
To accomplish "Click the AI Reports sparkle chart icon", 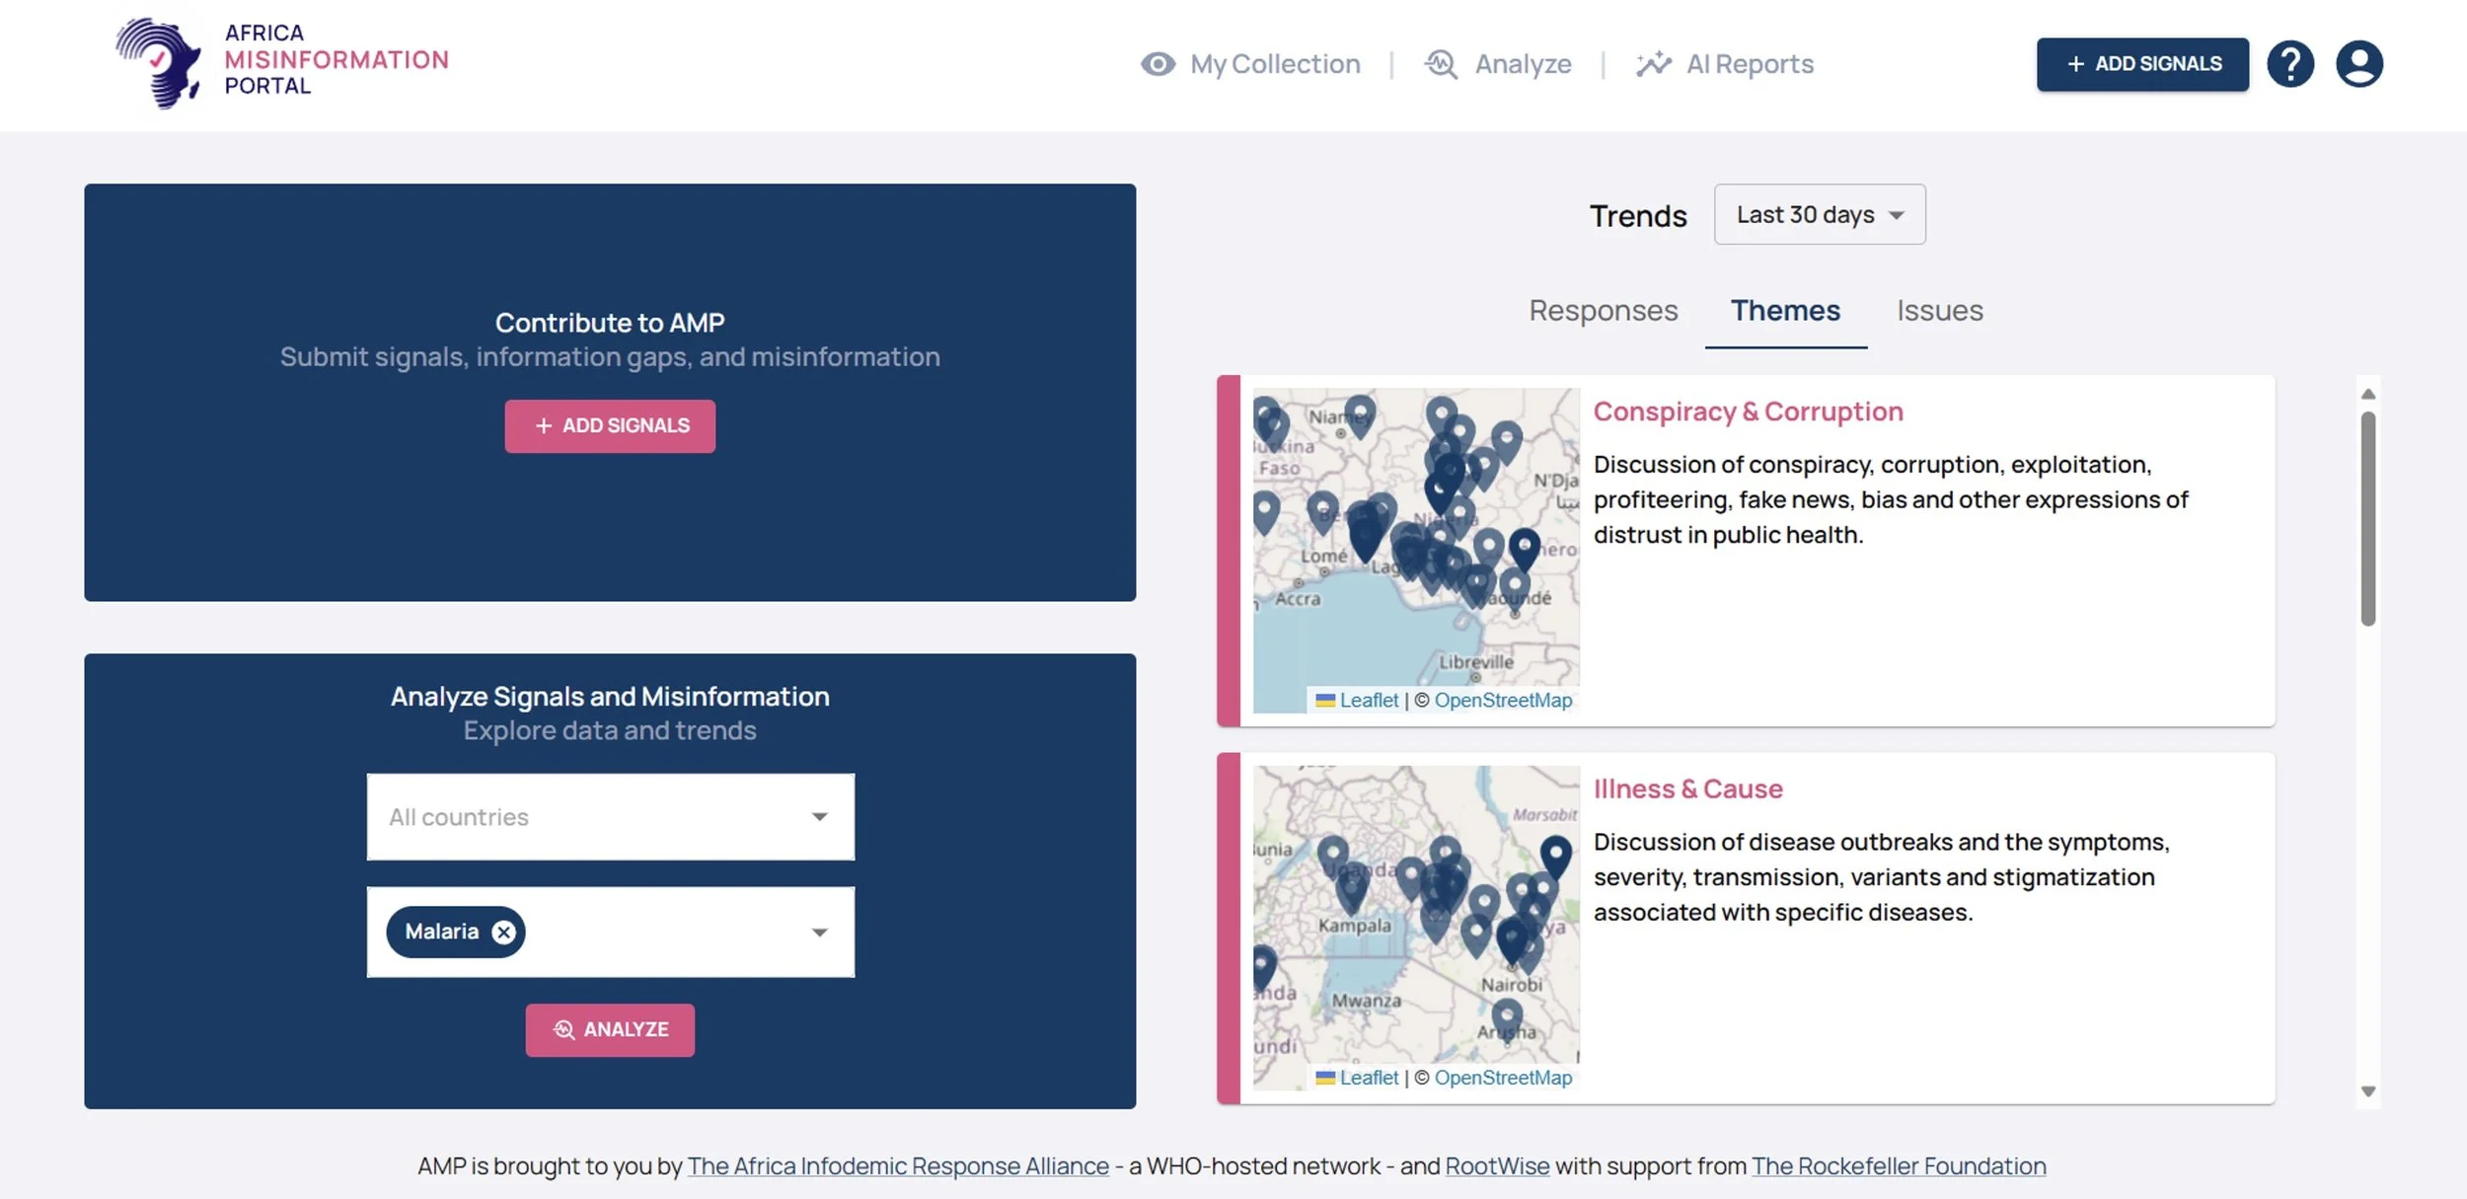I will click(1653, 64).
